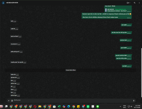Viewport: 142px width, 109px height.
Task: Open the contact profile avatar icon
Action: coord(3,3)
